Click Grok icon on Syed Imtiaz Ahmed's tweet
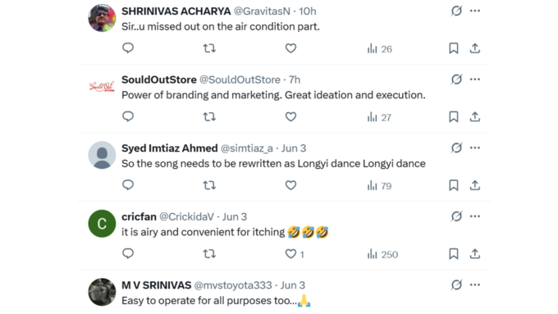The image size is (558, 314). tap(456, 148)
